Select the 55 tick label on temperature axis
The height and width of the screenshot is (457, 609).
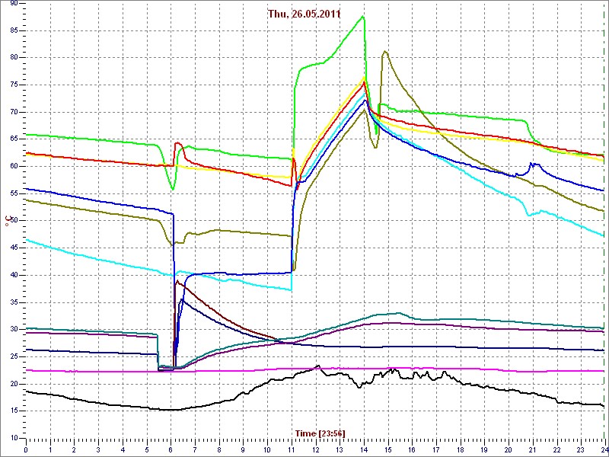(x=14, y=194)
